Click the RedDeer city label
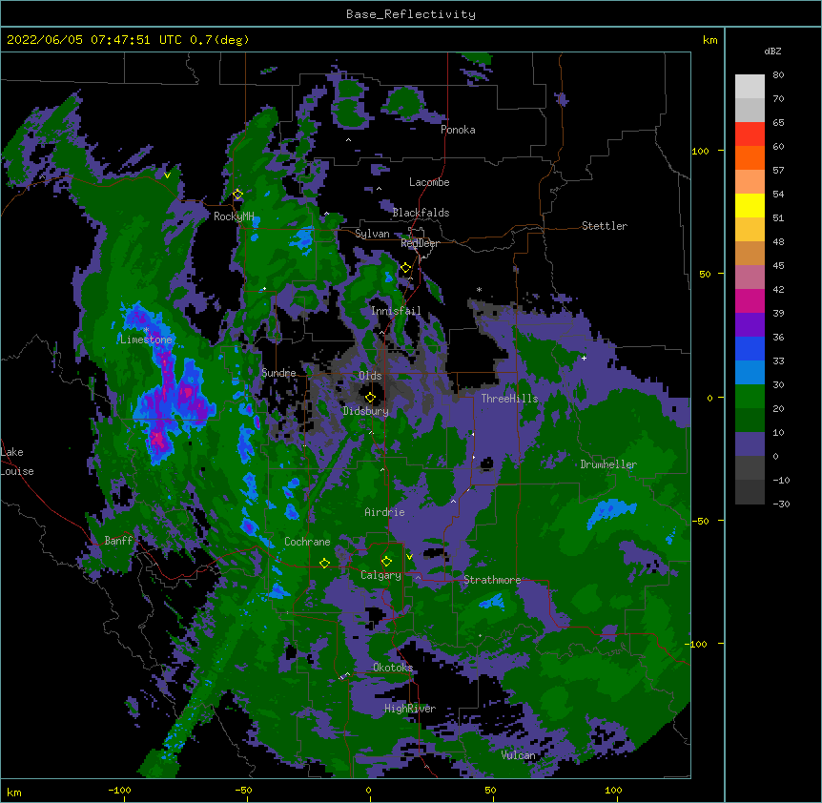 click(420, 243)
